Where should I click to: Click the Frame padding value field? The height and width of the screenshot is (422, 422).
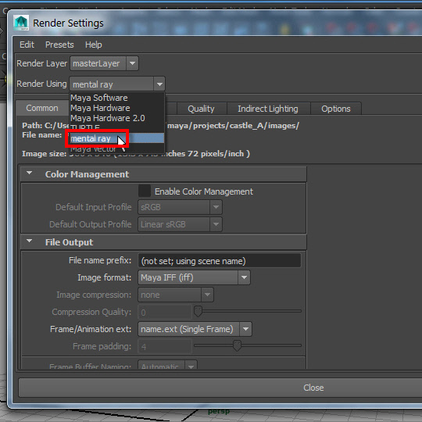[165, 346]
